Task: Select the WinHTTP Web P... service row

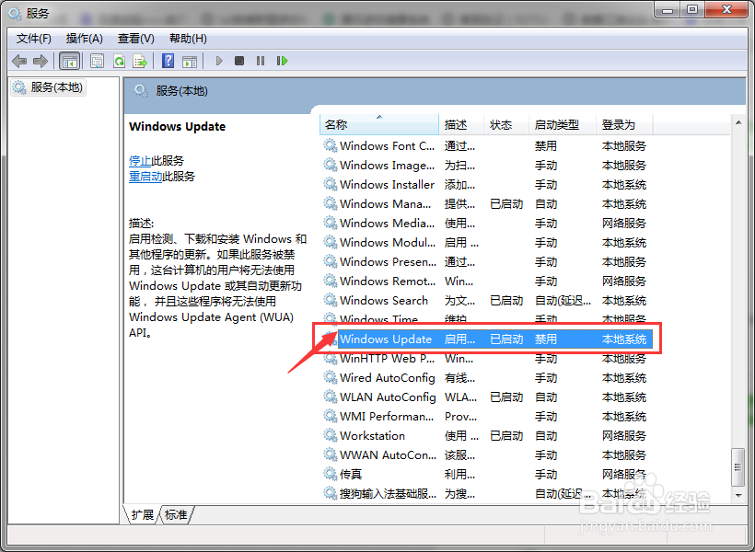Action: pyautogui.click(x=486, y=359)
